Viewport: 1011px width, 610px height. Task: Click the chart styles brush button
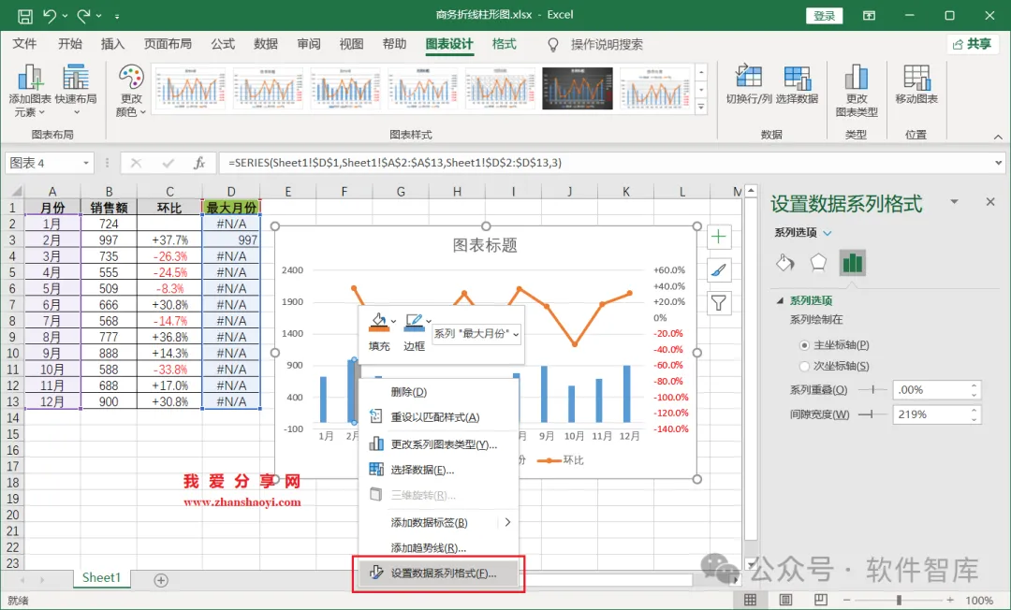[x=719, y=269]
